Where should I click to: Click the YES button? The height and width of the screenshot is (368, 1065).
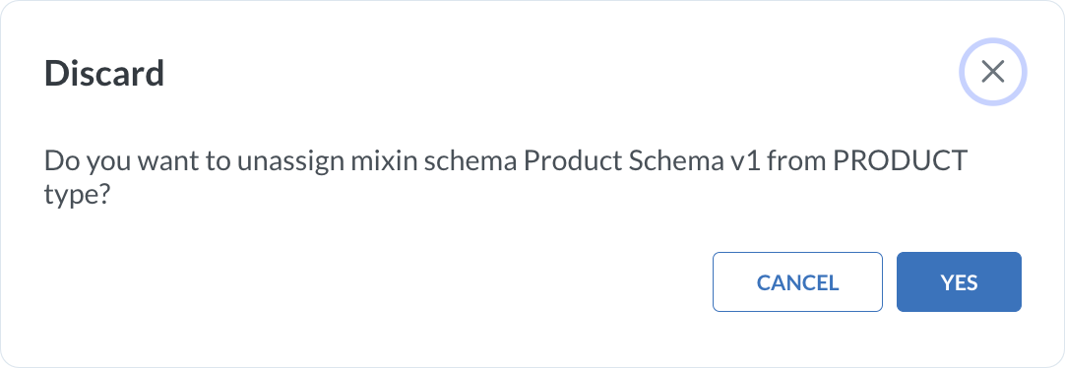(x=959, y=281)
